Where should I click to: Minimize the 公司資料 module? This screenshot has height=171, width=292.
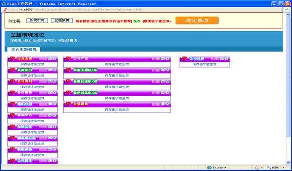(50, 81)
